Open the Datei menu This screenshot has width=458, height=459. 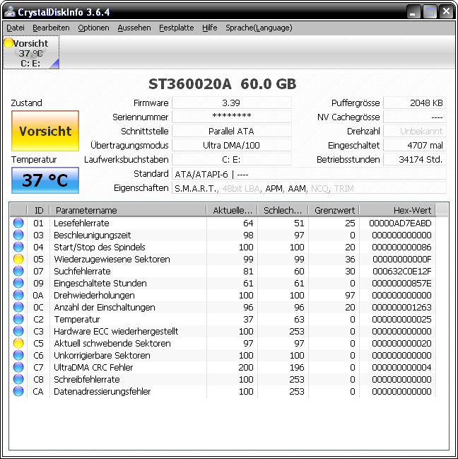(x=16, y=28)
